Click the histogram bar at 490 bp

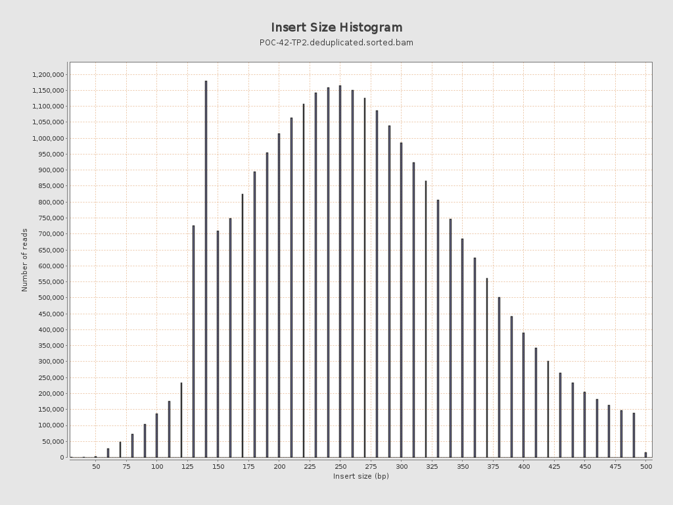tap(634, 435)
